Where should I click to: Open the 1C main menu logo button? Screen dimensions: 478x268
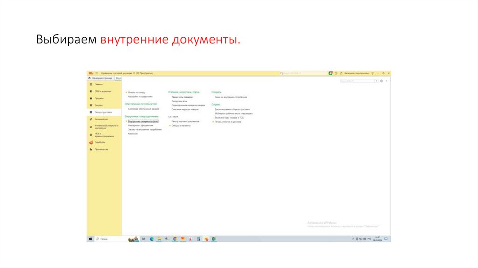(x=91, y=73)
